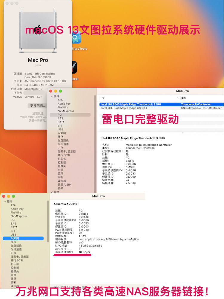
Task: Click the lower sidebar vertical scrollbar
Action: pyautogui.click(x=48, y=221)
